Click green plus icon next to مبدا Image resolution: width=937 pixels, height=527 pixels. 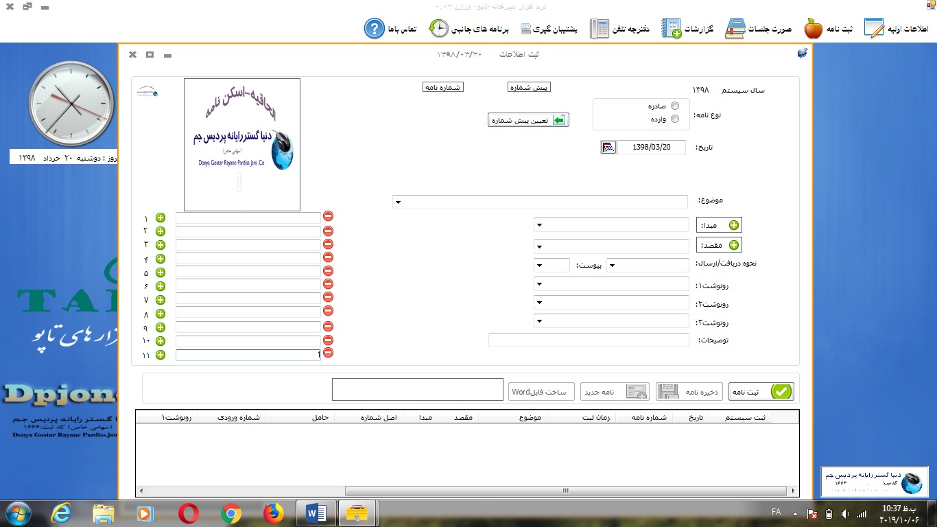733,225
